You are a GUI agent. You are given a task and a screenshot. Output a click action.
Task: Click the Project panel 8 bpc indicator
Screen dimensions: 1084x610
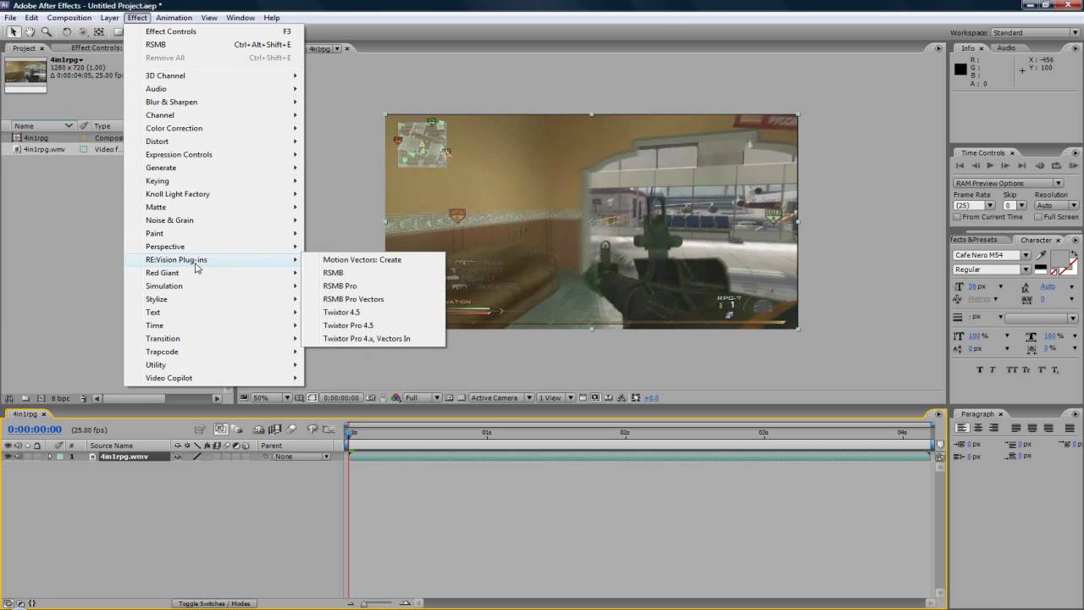tap(60, 398)
